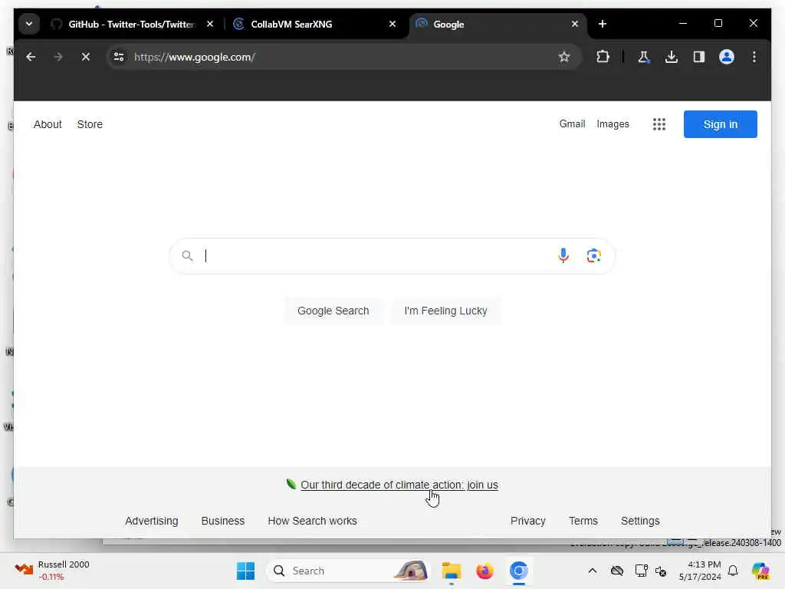Start search by voice microphone
This screenshot has width=785, height=589.
click(563, 256)
